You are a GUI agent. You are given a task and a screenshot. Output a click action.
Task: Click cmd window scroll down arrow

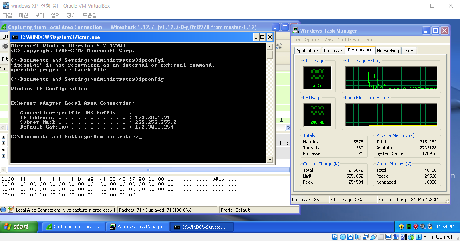pos(270,160)
